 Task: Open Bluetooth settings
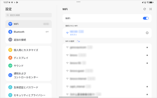tap(29, 32)
